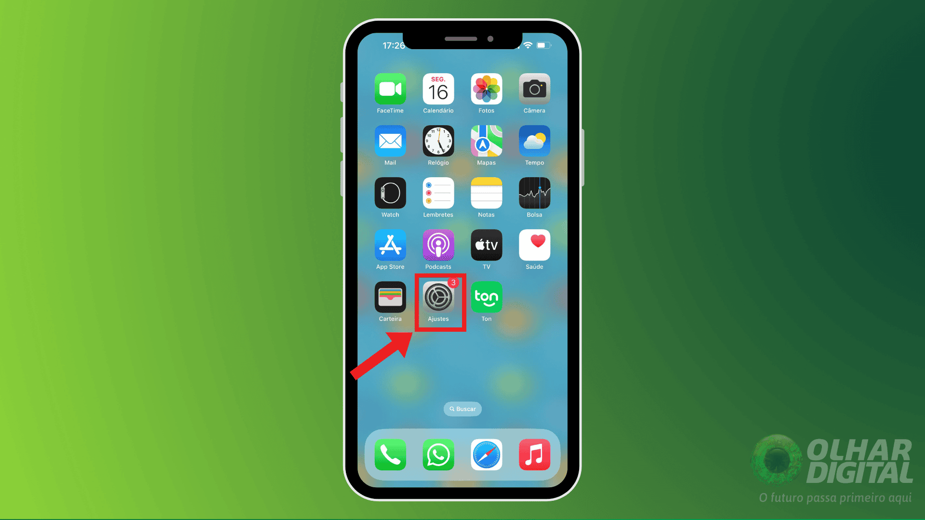
Task: Open the Câmera app
Action: click(x=534, y=90)
